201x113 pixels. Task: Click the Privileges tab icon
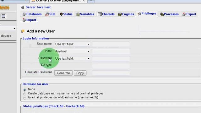(x=139, y=14)
